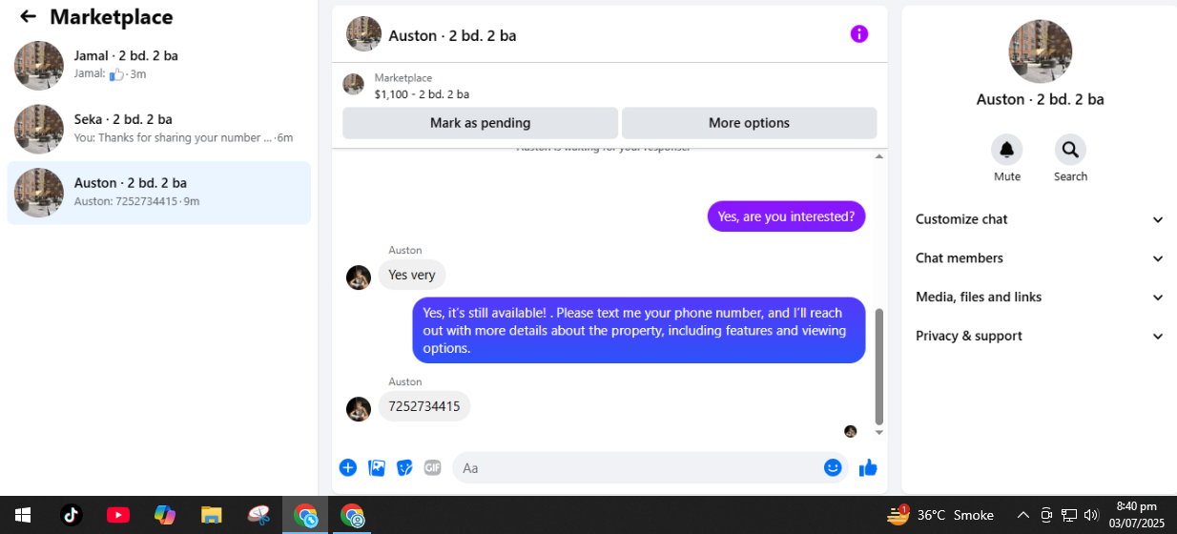
Task: Open conversation info purple icon
Action: pos(859,34)
